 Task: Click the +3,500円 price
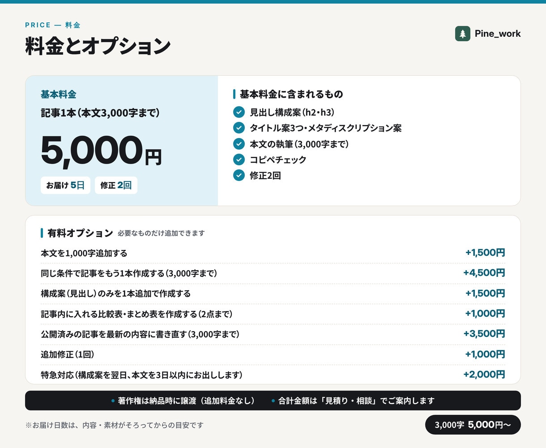(484, 334)
